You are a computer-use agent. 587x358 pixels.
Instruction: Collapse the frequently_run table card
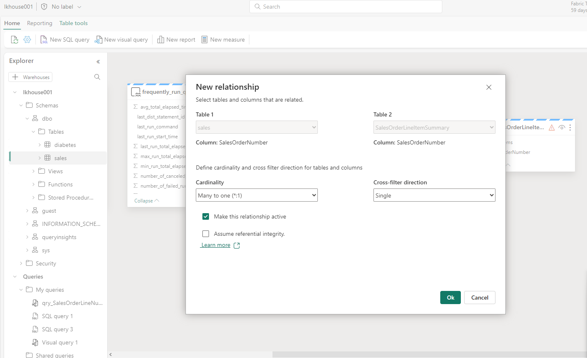[146, 201]
